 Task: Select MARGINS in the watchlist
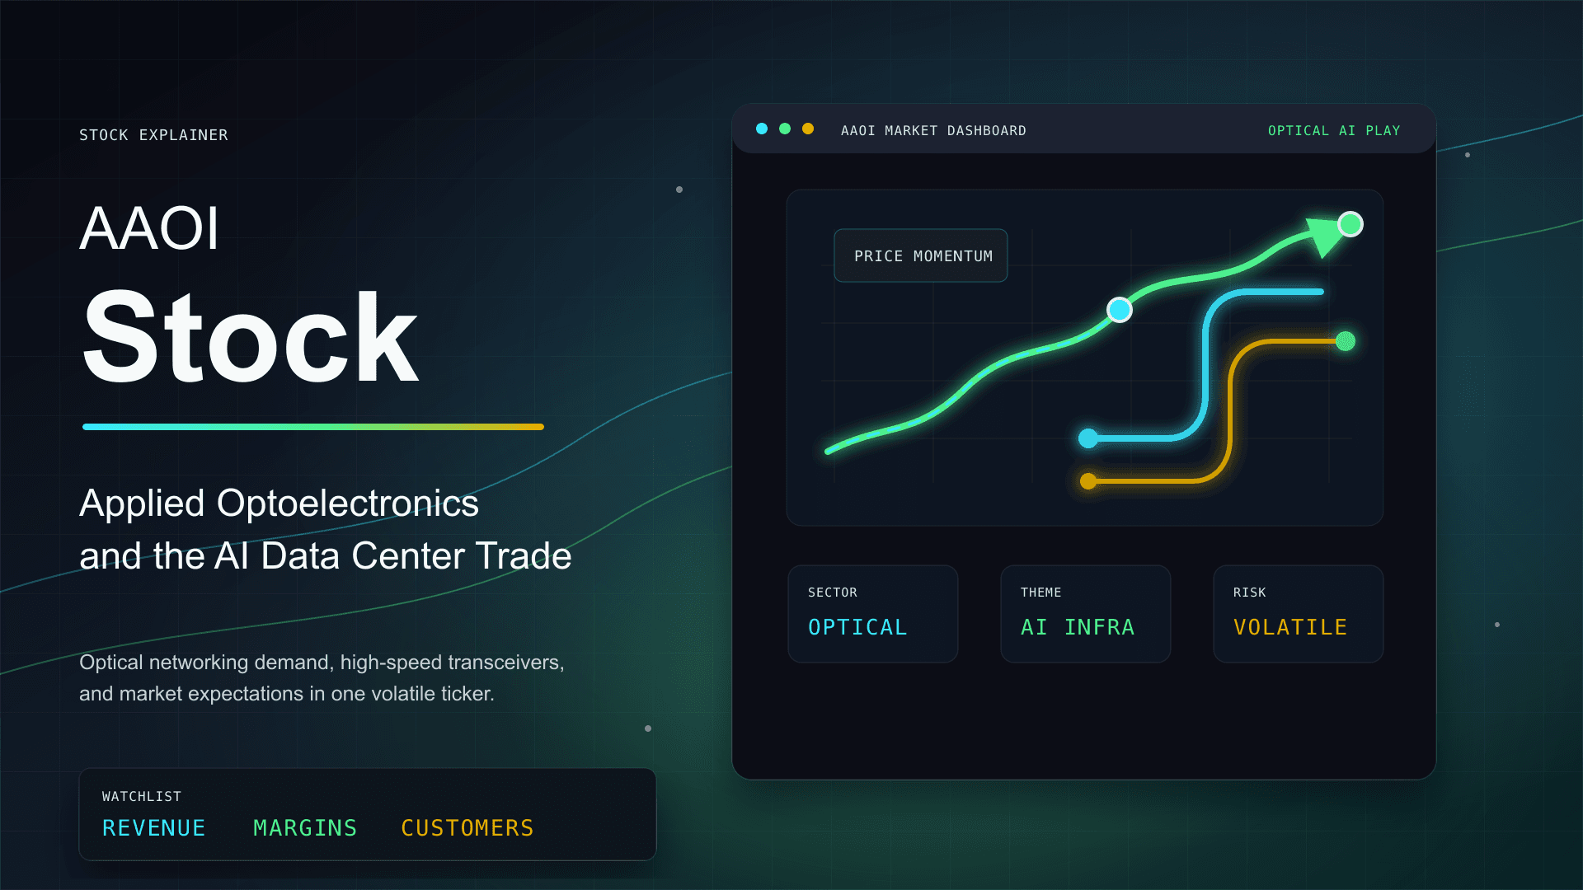tap(305, 828)
